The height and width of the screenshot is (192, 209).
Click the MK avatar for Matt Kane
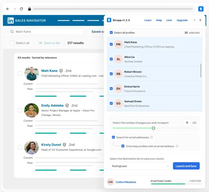pos(118,44)
